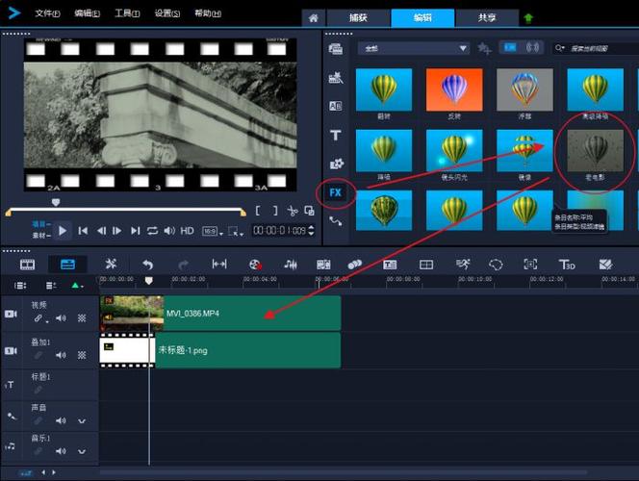This screenshot has height=481, width=639.
Task: Open the 编辑 (Edit) menu
Action: (x=87, y=13)
